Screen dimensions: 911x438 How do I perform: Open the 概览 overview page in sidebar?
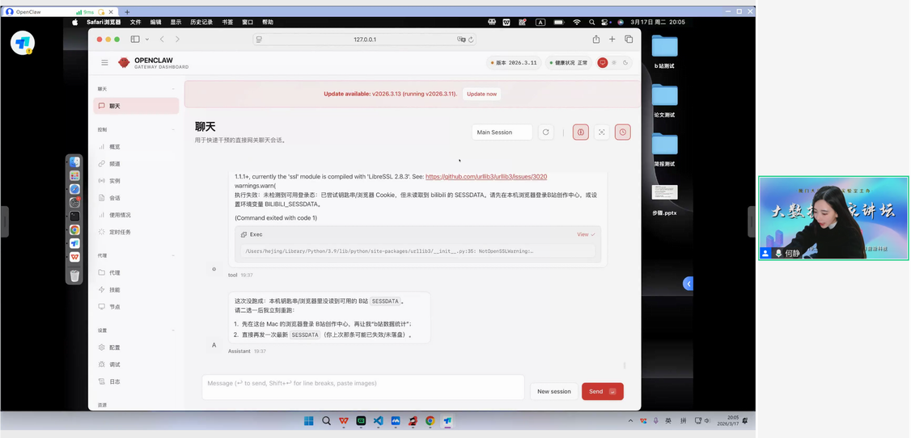(114, 147)
